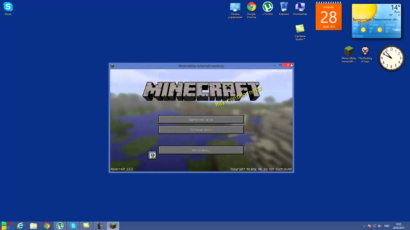This screenshot has height=230, width=410.
Task: Select The Binding of Isaac shortcut
Action: tap(365, 54)
